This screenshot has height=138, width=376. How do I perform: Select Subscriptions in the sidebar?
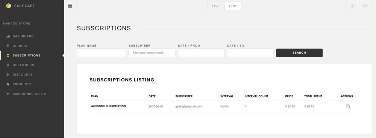[x=27, y=55]
